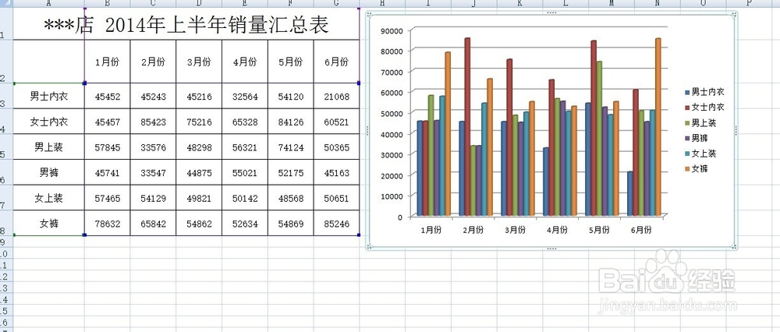
Task: Select the cell containing 57845
Action: [x=108, y=147]
